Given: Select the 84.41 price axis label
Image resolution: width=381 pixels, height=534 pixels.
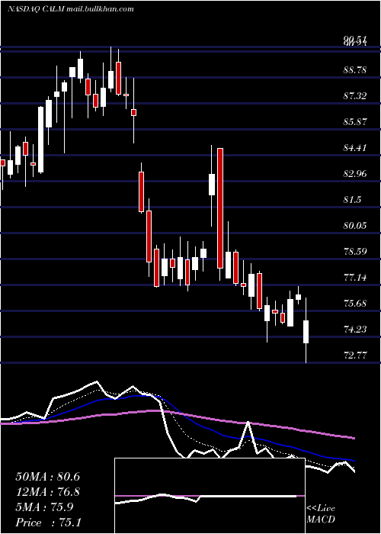Looking at the screenshot, I should [x=355, y=148].
